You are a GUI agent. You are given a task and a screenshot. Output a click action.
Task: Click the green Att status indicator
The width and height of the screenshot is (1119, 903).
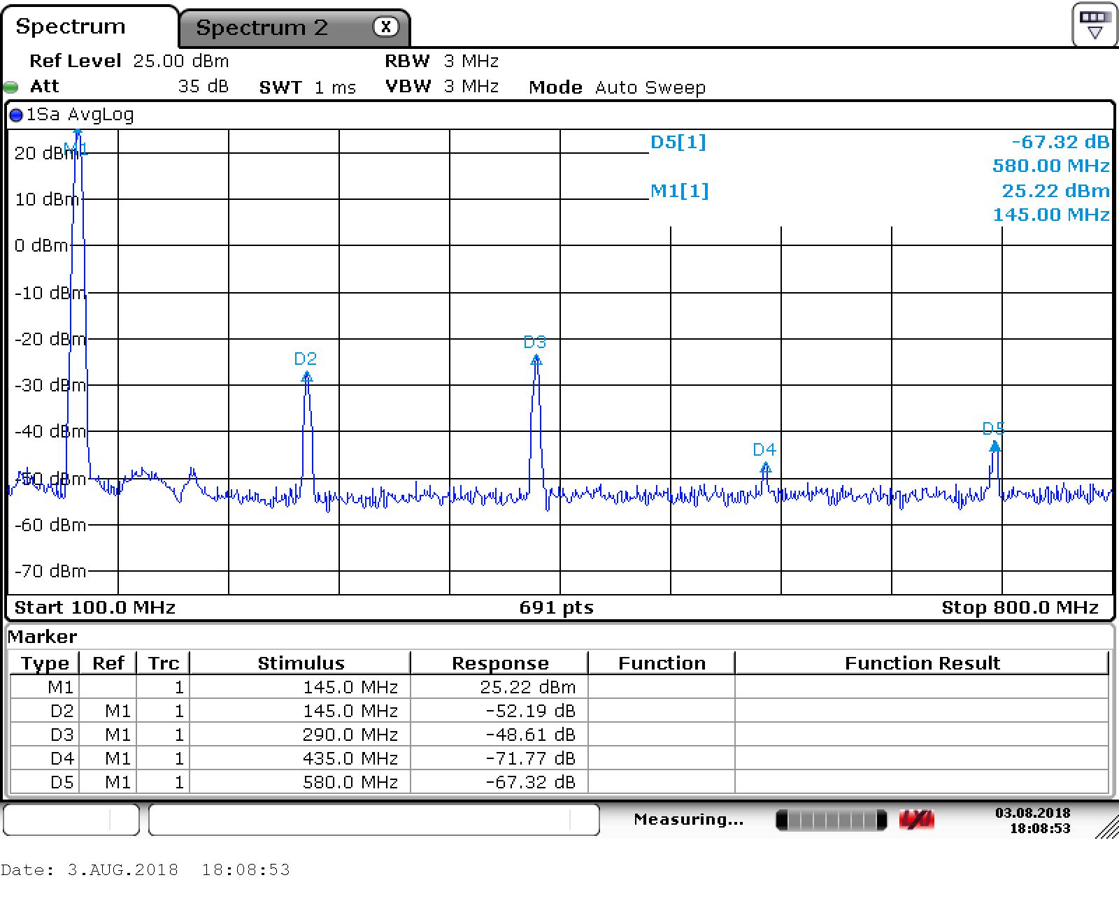point(11,87)
